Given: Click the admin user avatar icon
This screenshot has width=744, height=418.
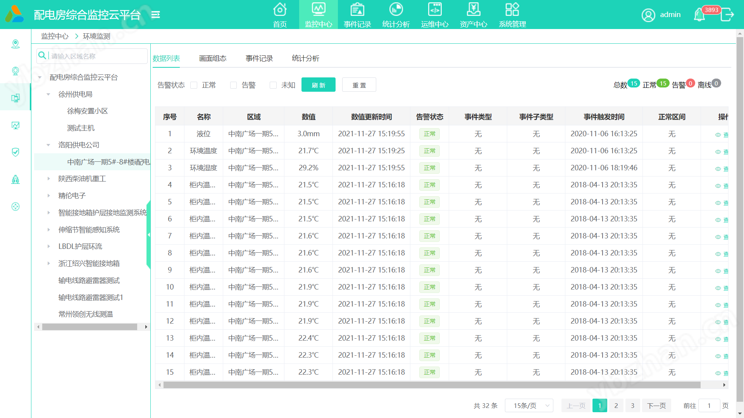Looking at the screenshot, I should [648, 15].
